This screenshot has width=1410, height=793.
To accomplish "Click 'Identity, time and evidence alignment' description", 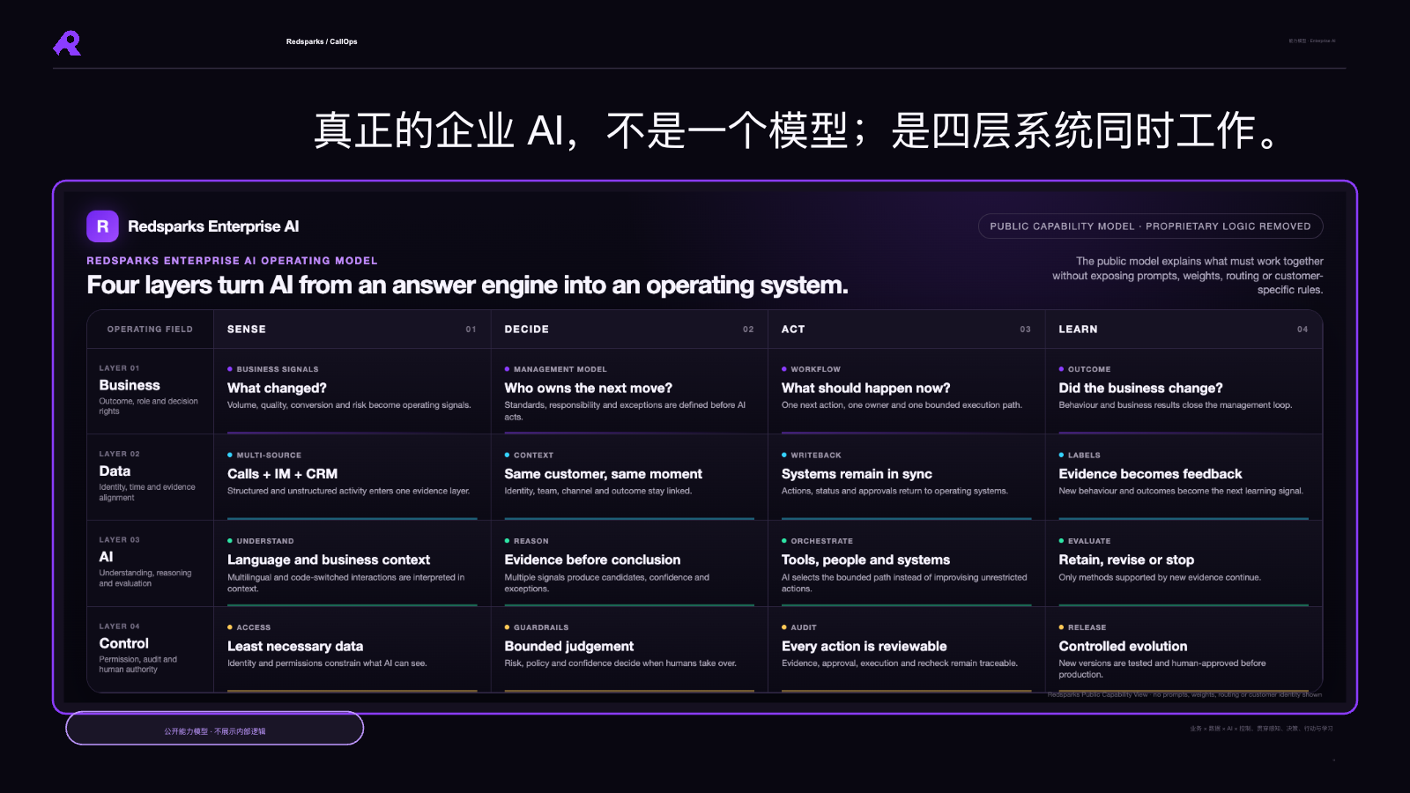I will tap(147, 493).
